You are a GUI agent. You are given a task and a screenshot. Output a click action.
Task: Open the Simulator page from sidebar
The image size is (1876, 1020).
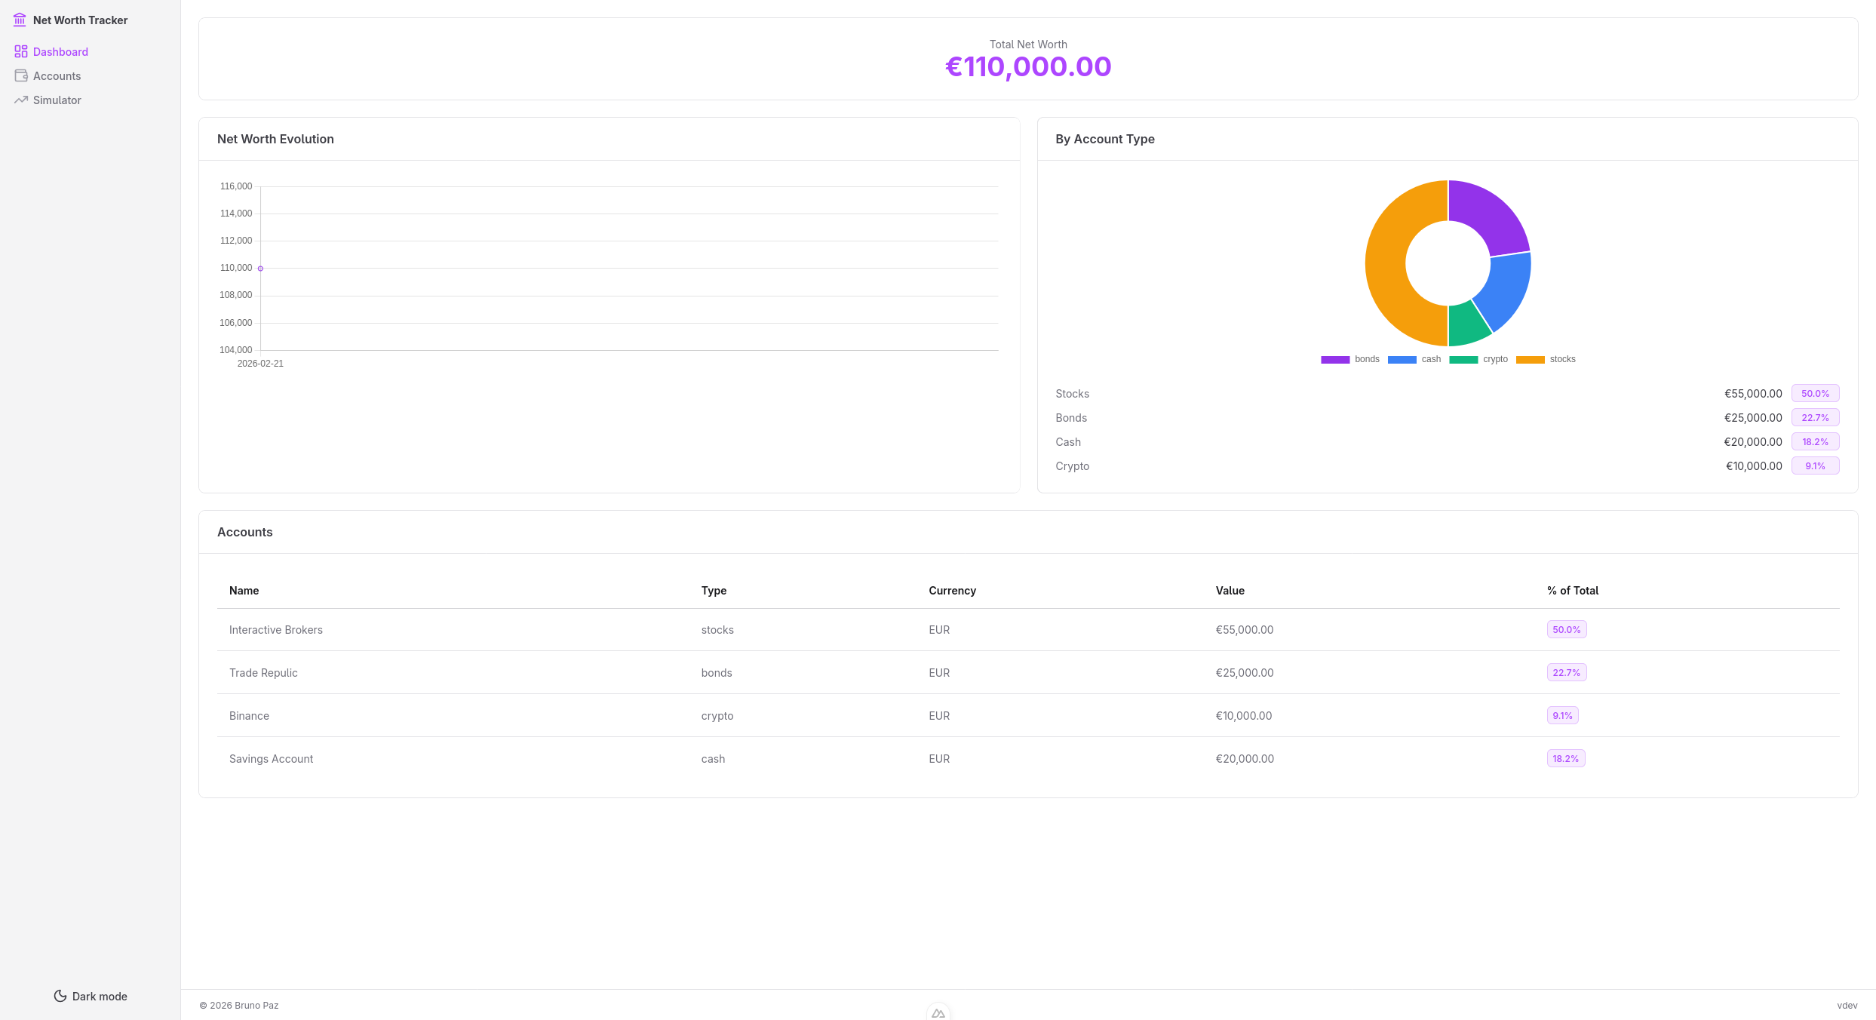[57, 100]
